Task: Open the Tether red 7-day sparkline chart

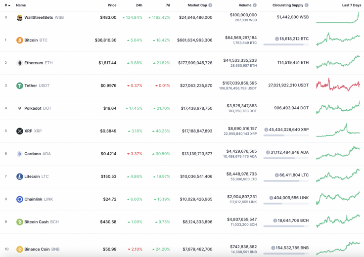Action: (x=338, y=85)
